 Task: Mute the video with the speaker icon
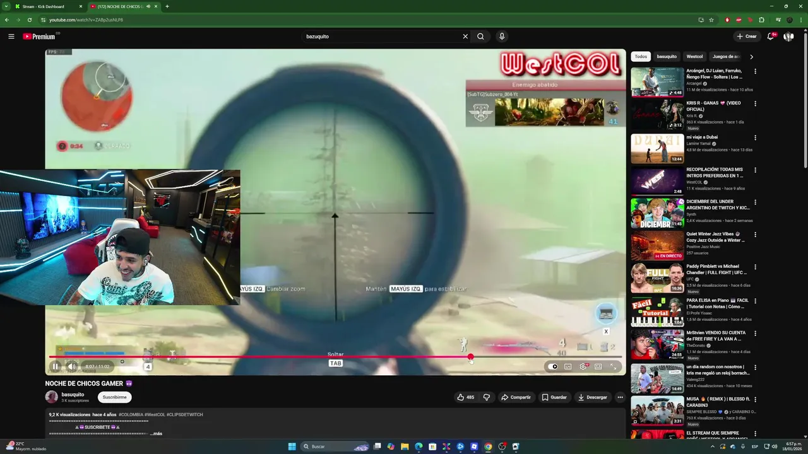click(72, 366)
